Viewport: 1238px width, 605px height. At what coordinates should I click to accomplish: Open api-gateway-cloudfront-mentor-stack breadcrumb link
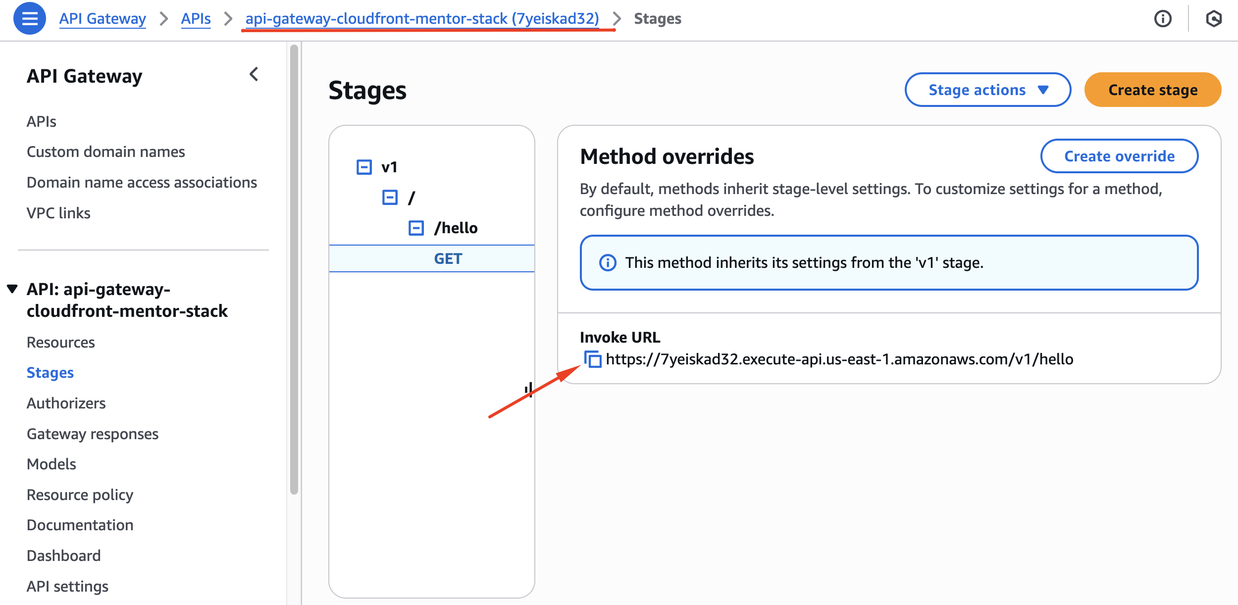click(x=422, y=19)
